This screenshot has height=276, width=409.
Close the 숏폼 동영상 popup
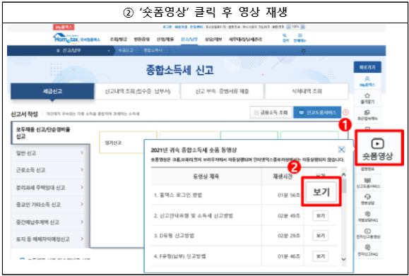click(341, 150)
